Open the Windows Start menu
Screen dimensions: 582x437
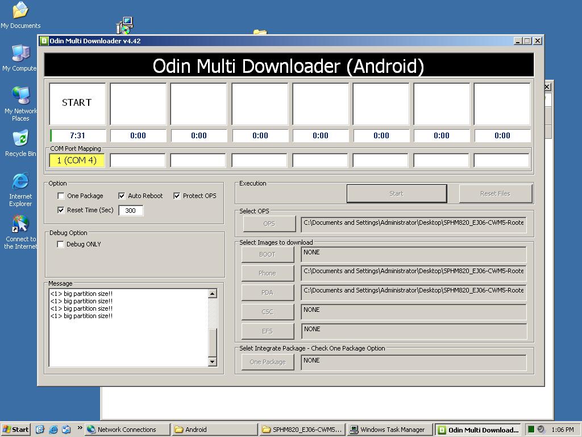tap(15, 430)
